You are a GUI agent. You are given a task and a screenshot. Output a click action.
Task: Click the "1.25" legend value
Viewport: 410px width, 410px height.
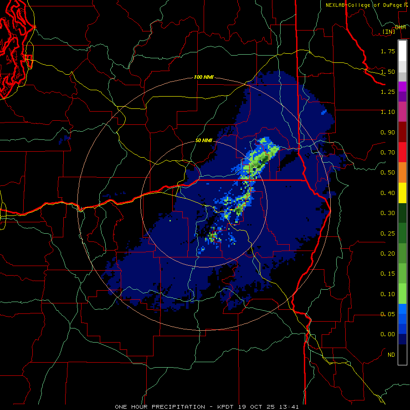click(388, 92)
